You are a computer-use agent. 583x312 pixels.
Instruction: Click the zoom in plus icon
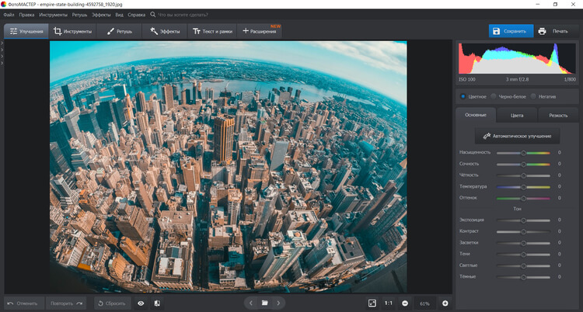tap(445, 303)
